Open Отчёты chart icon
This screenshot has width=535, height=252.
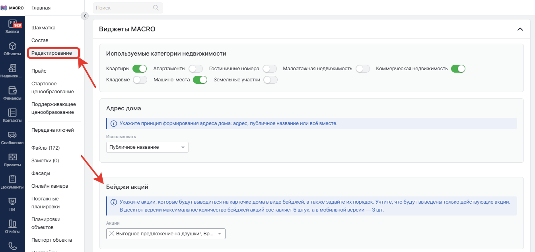12,224
